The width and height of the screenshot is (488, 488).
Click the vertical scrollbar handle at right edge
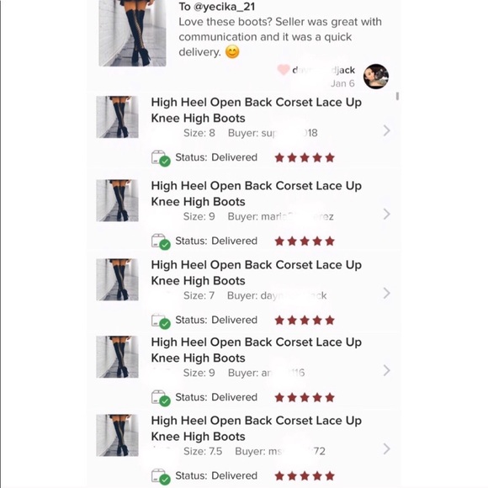click(x=397, y=96)
